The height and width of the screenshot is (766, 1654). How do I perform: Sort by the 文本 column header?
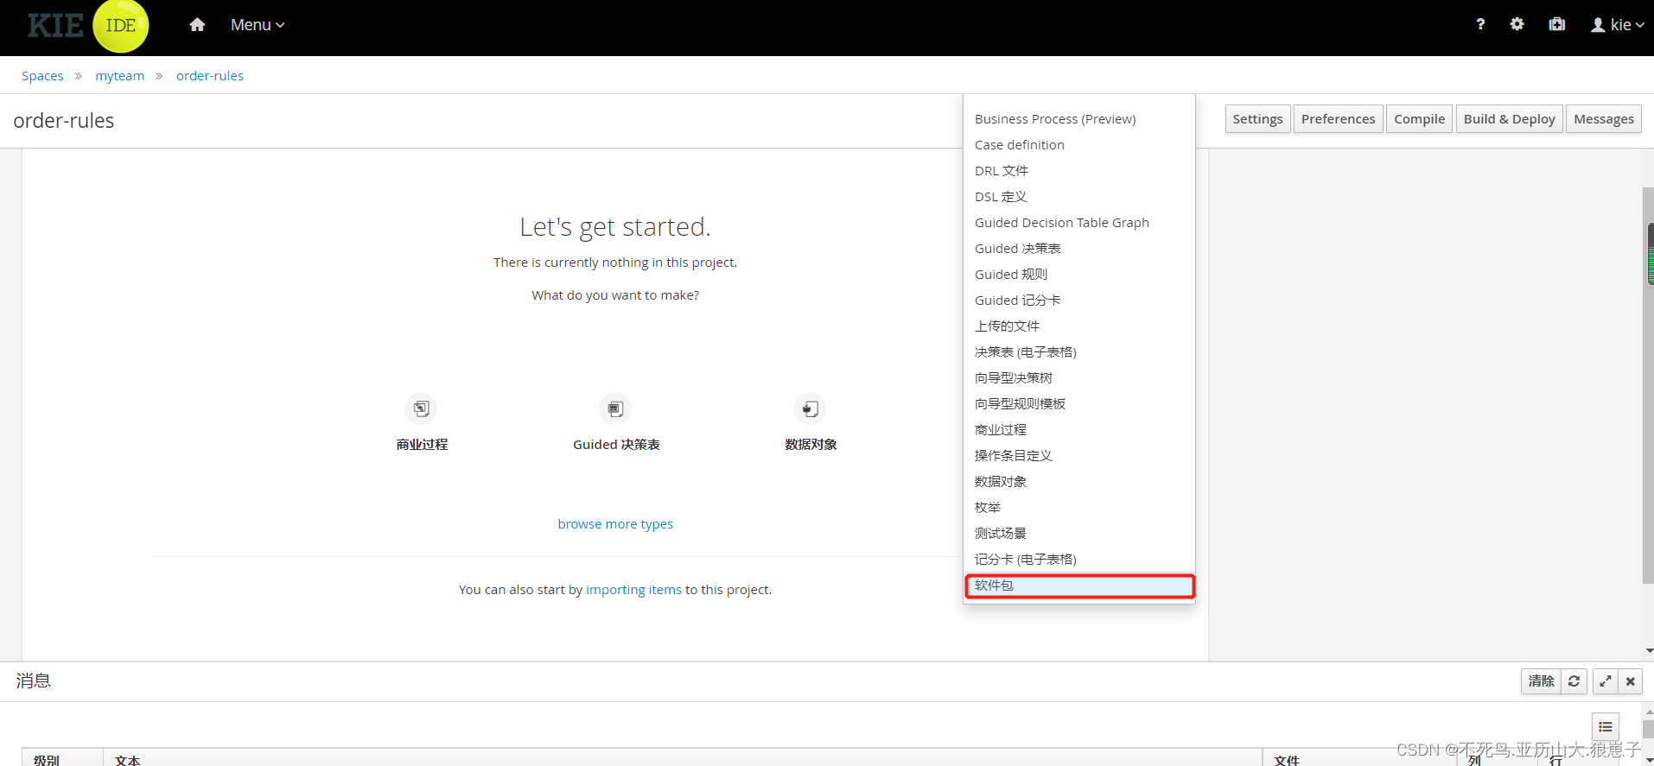682,757
